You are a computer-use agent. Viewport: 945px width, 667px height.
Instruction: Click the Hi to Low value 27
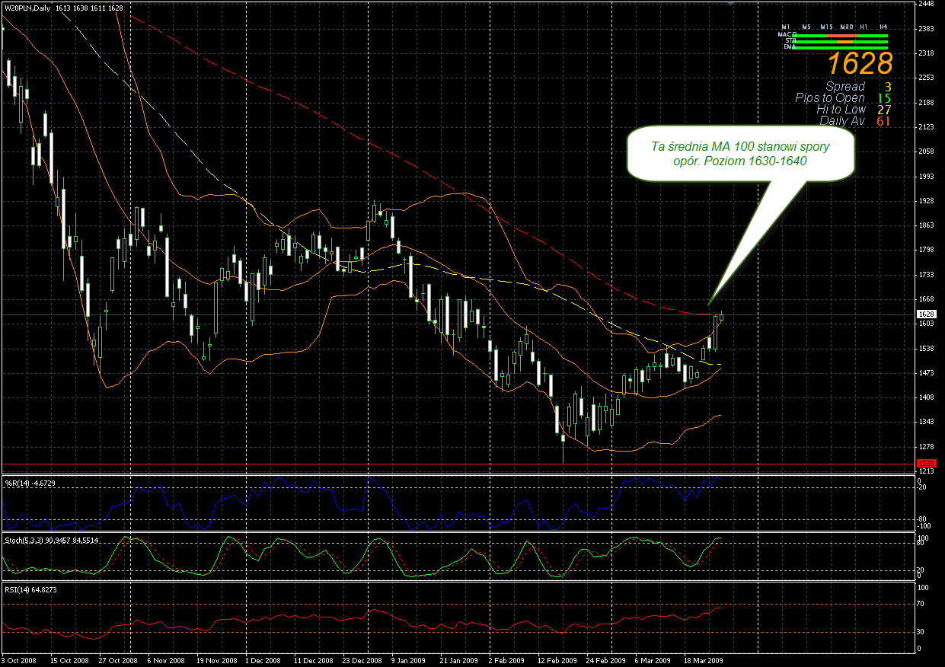coord(884,110)
